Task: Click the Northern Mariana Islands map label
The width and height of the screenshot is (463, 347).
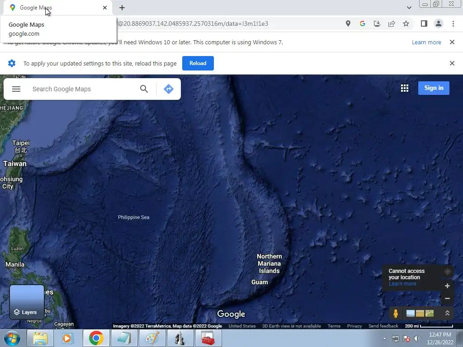Action: tap(269, 263)
